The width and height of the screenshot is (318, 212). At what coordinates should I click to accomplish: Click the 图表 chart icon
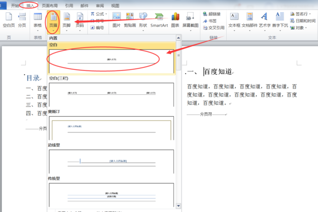175,20
